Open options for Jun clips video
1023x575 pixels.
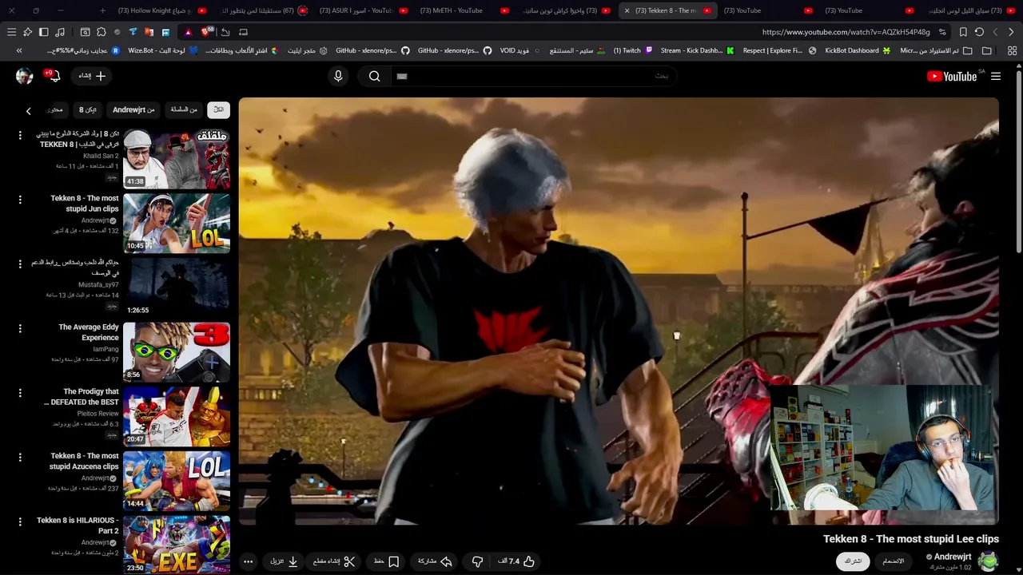[x=20, y=200]
